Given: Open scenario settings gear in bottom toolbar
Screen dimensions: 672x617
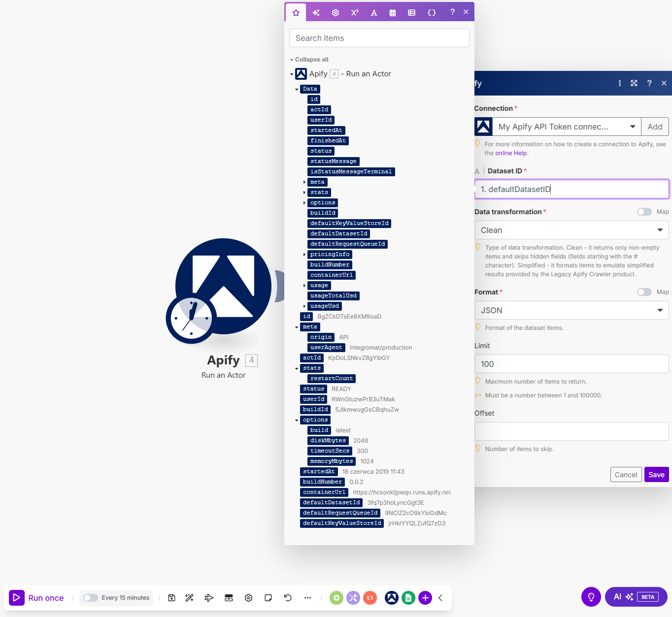Looking at the screenshot, I should coord(248,598).
